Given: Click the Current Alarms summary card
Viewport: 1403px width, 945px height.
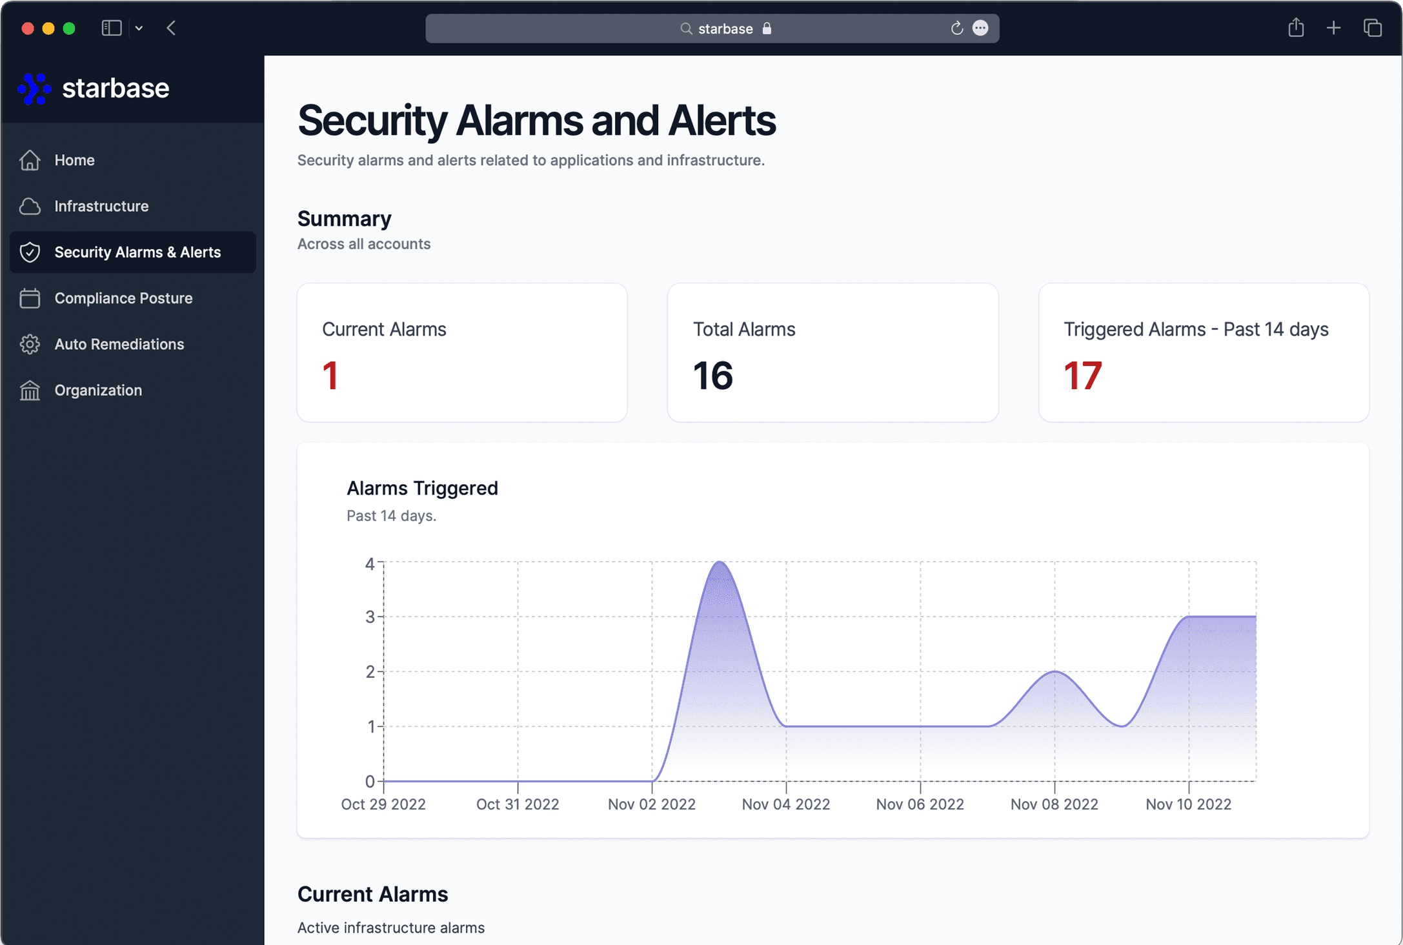Looking at the screenshot, I should (x=462, y=352).
